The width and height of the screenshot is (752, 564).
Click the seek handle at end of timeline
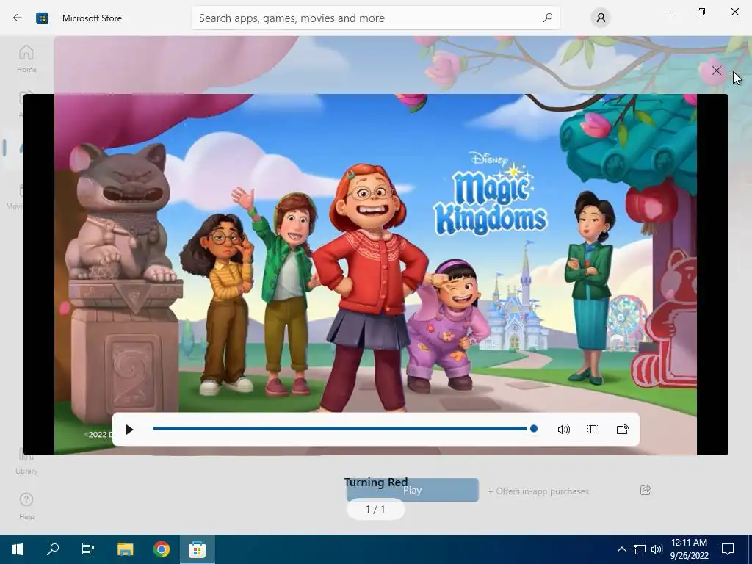click(534, 429)
